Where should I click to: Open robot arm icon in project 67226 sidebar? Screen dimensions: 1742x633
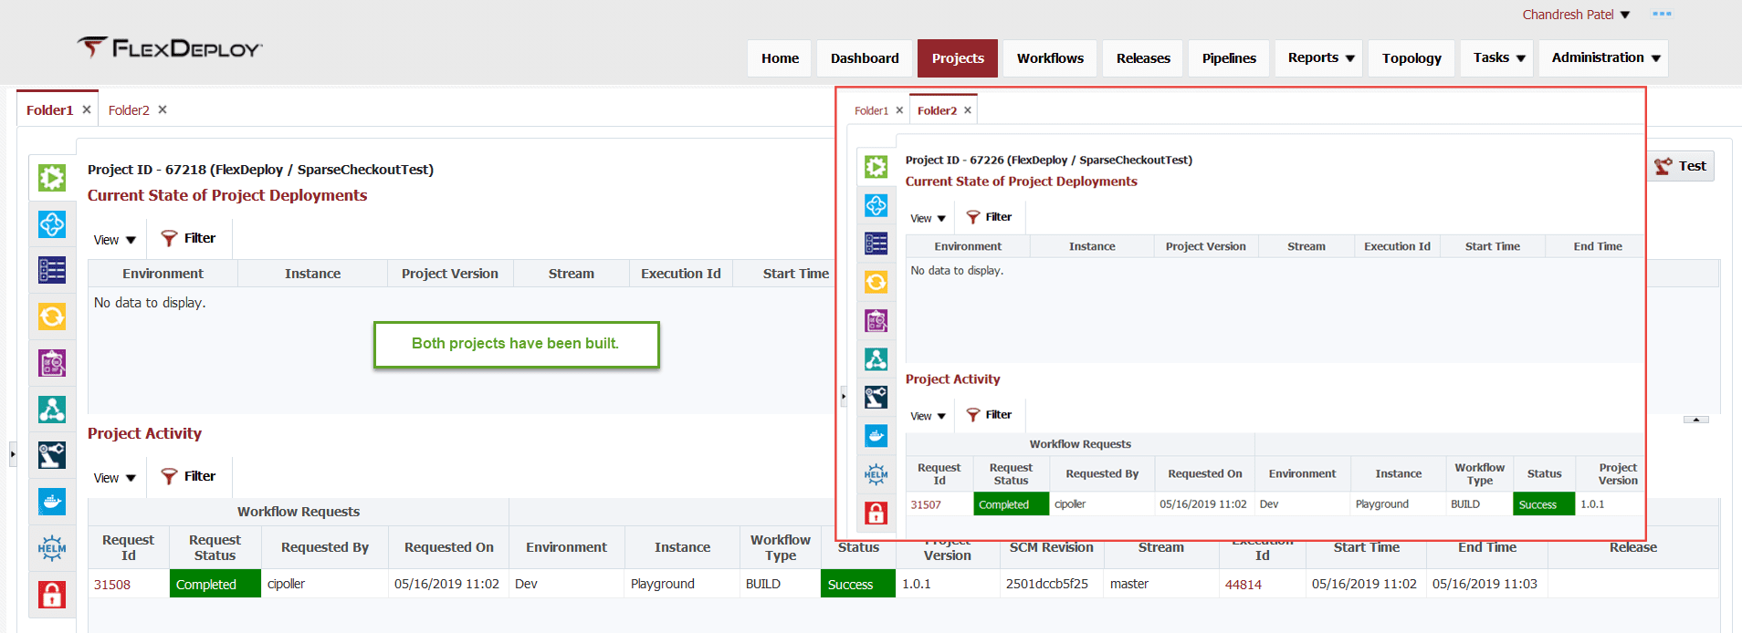(876, 398)
